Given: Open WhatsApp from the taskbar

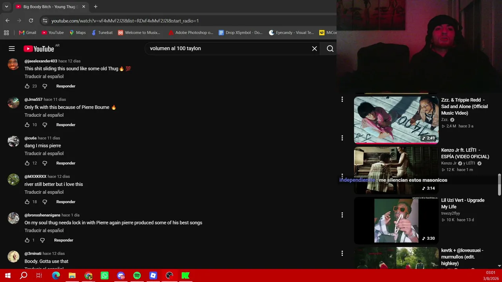Looking at the screenshot, I should [x=105, y=276].
